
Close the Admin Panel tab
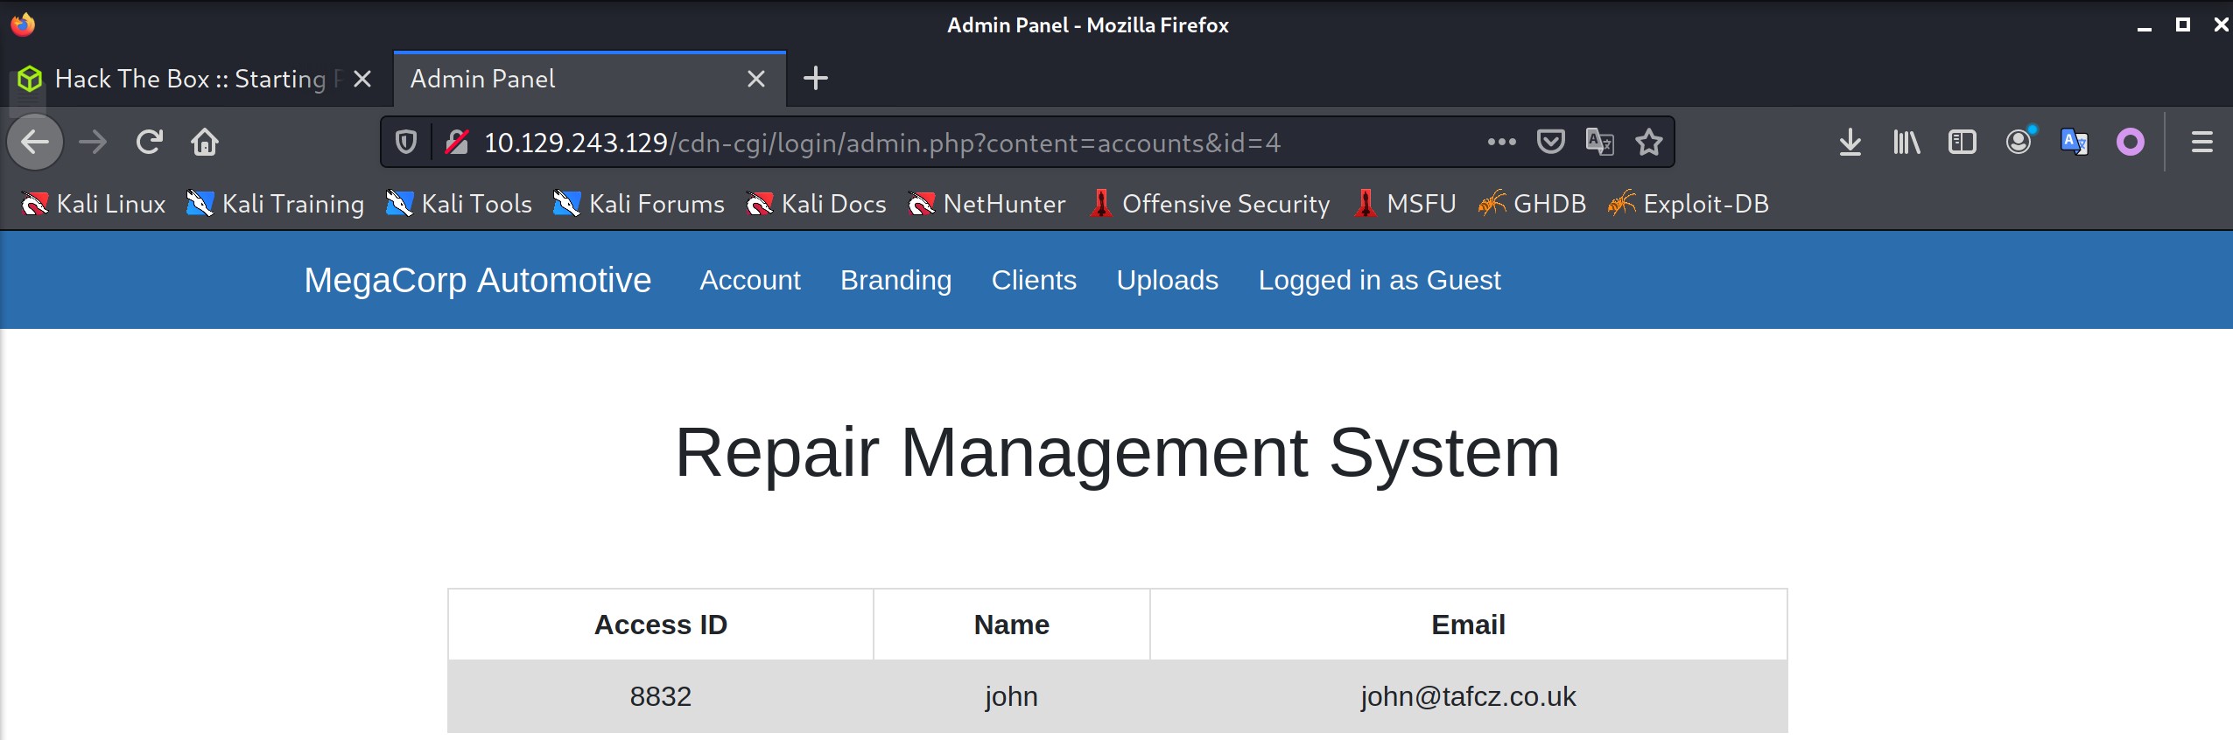(756, 80)
